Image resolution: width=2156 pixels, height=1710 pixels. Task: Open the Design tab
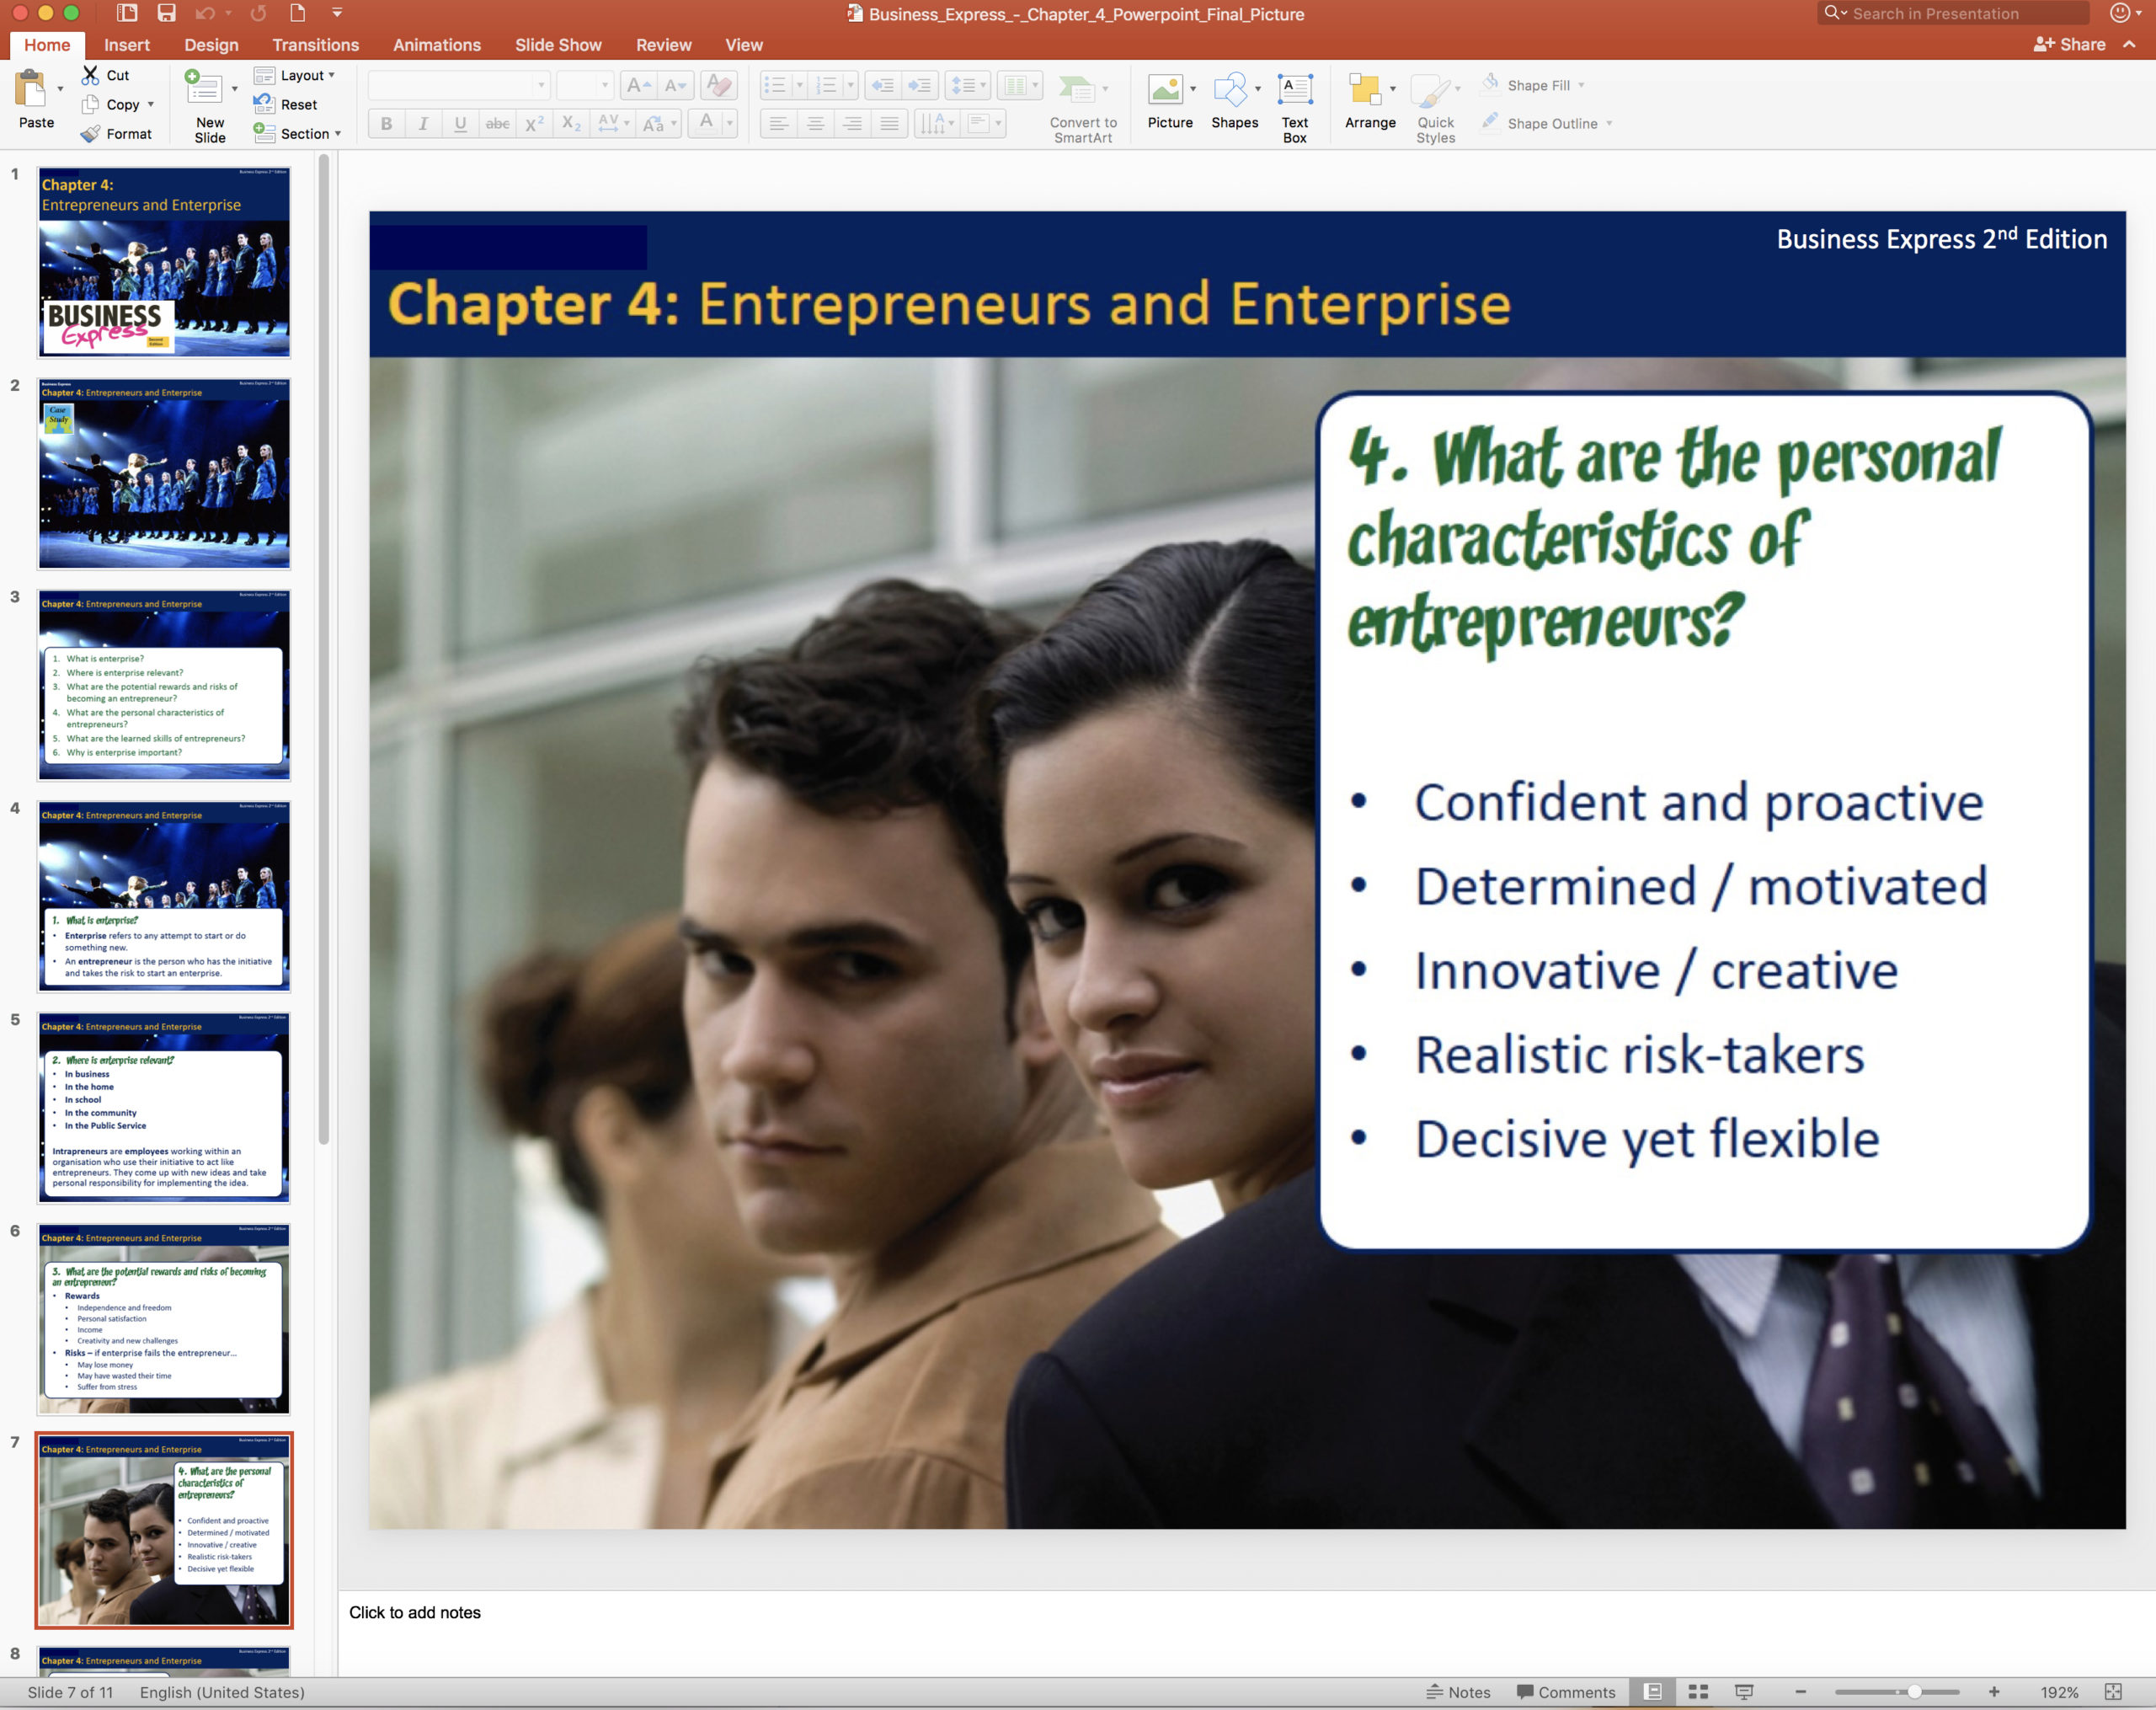[x=211, y=45]
